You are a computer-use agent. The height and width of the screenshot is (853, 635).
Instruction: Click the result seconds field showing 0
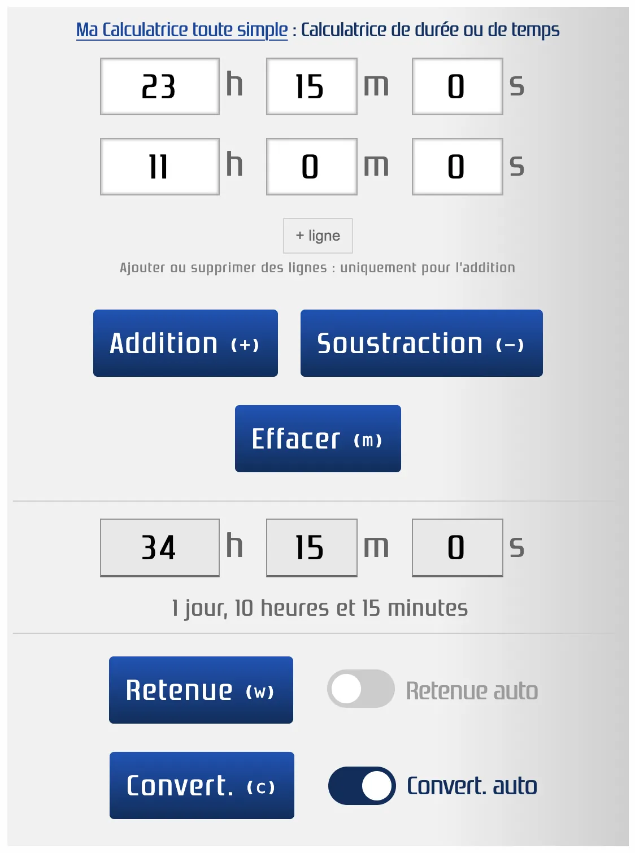458,546
